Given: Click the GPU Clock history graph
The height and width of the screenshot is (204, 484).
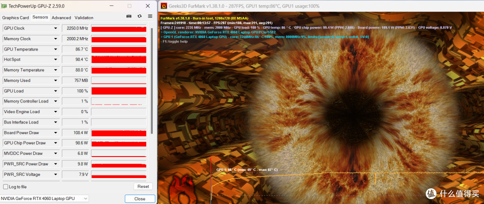Looking at the screenshot, I should coord(119,28).
